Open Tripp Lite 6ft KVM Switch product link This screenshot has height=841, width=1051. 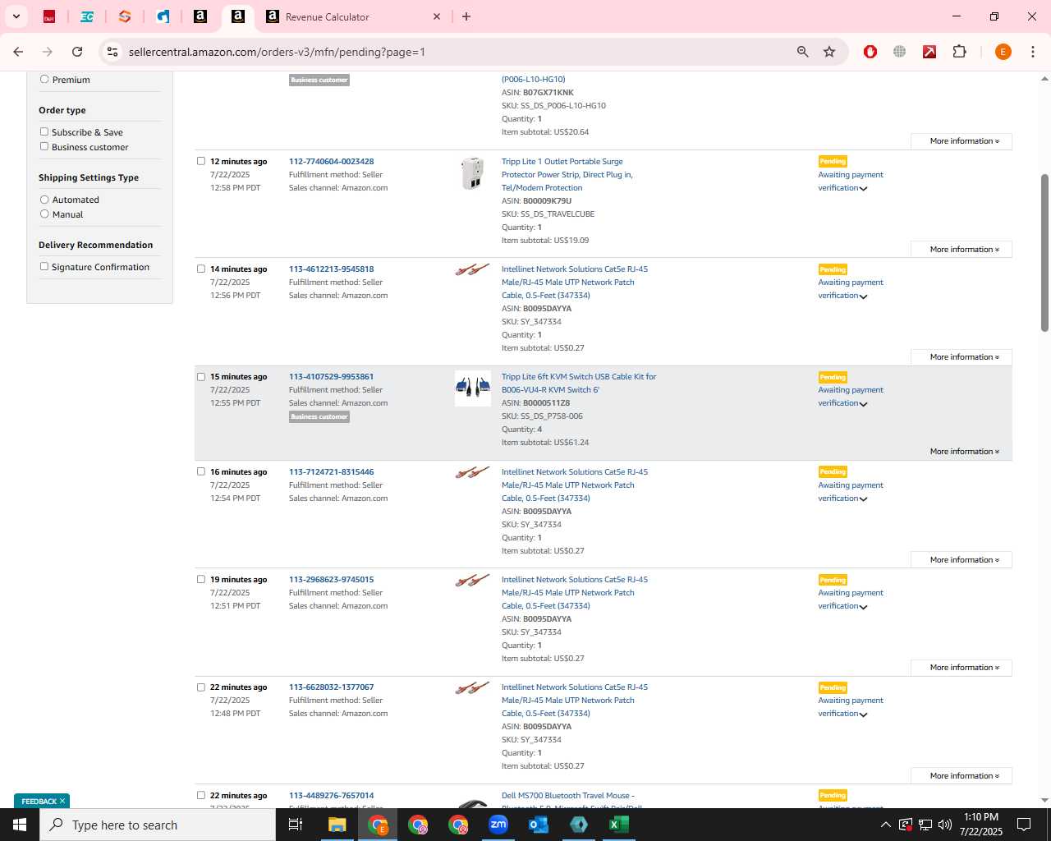pos(579,384)
